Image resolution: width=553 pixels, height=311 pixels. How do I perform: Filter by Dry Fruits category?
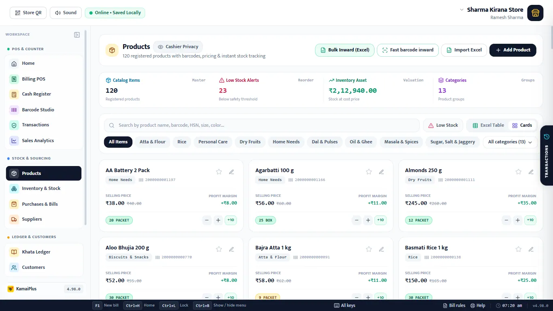coord(250,142)
